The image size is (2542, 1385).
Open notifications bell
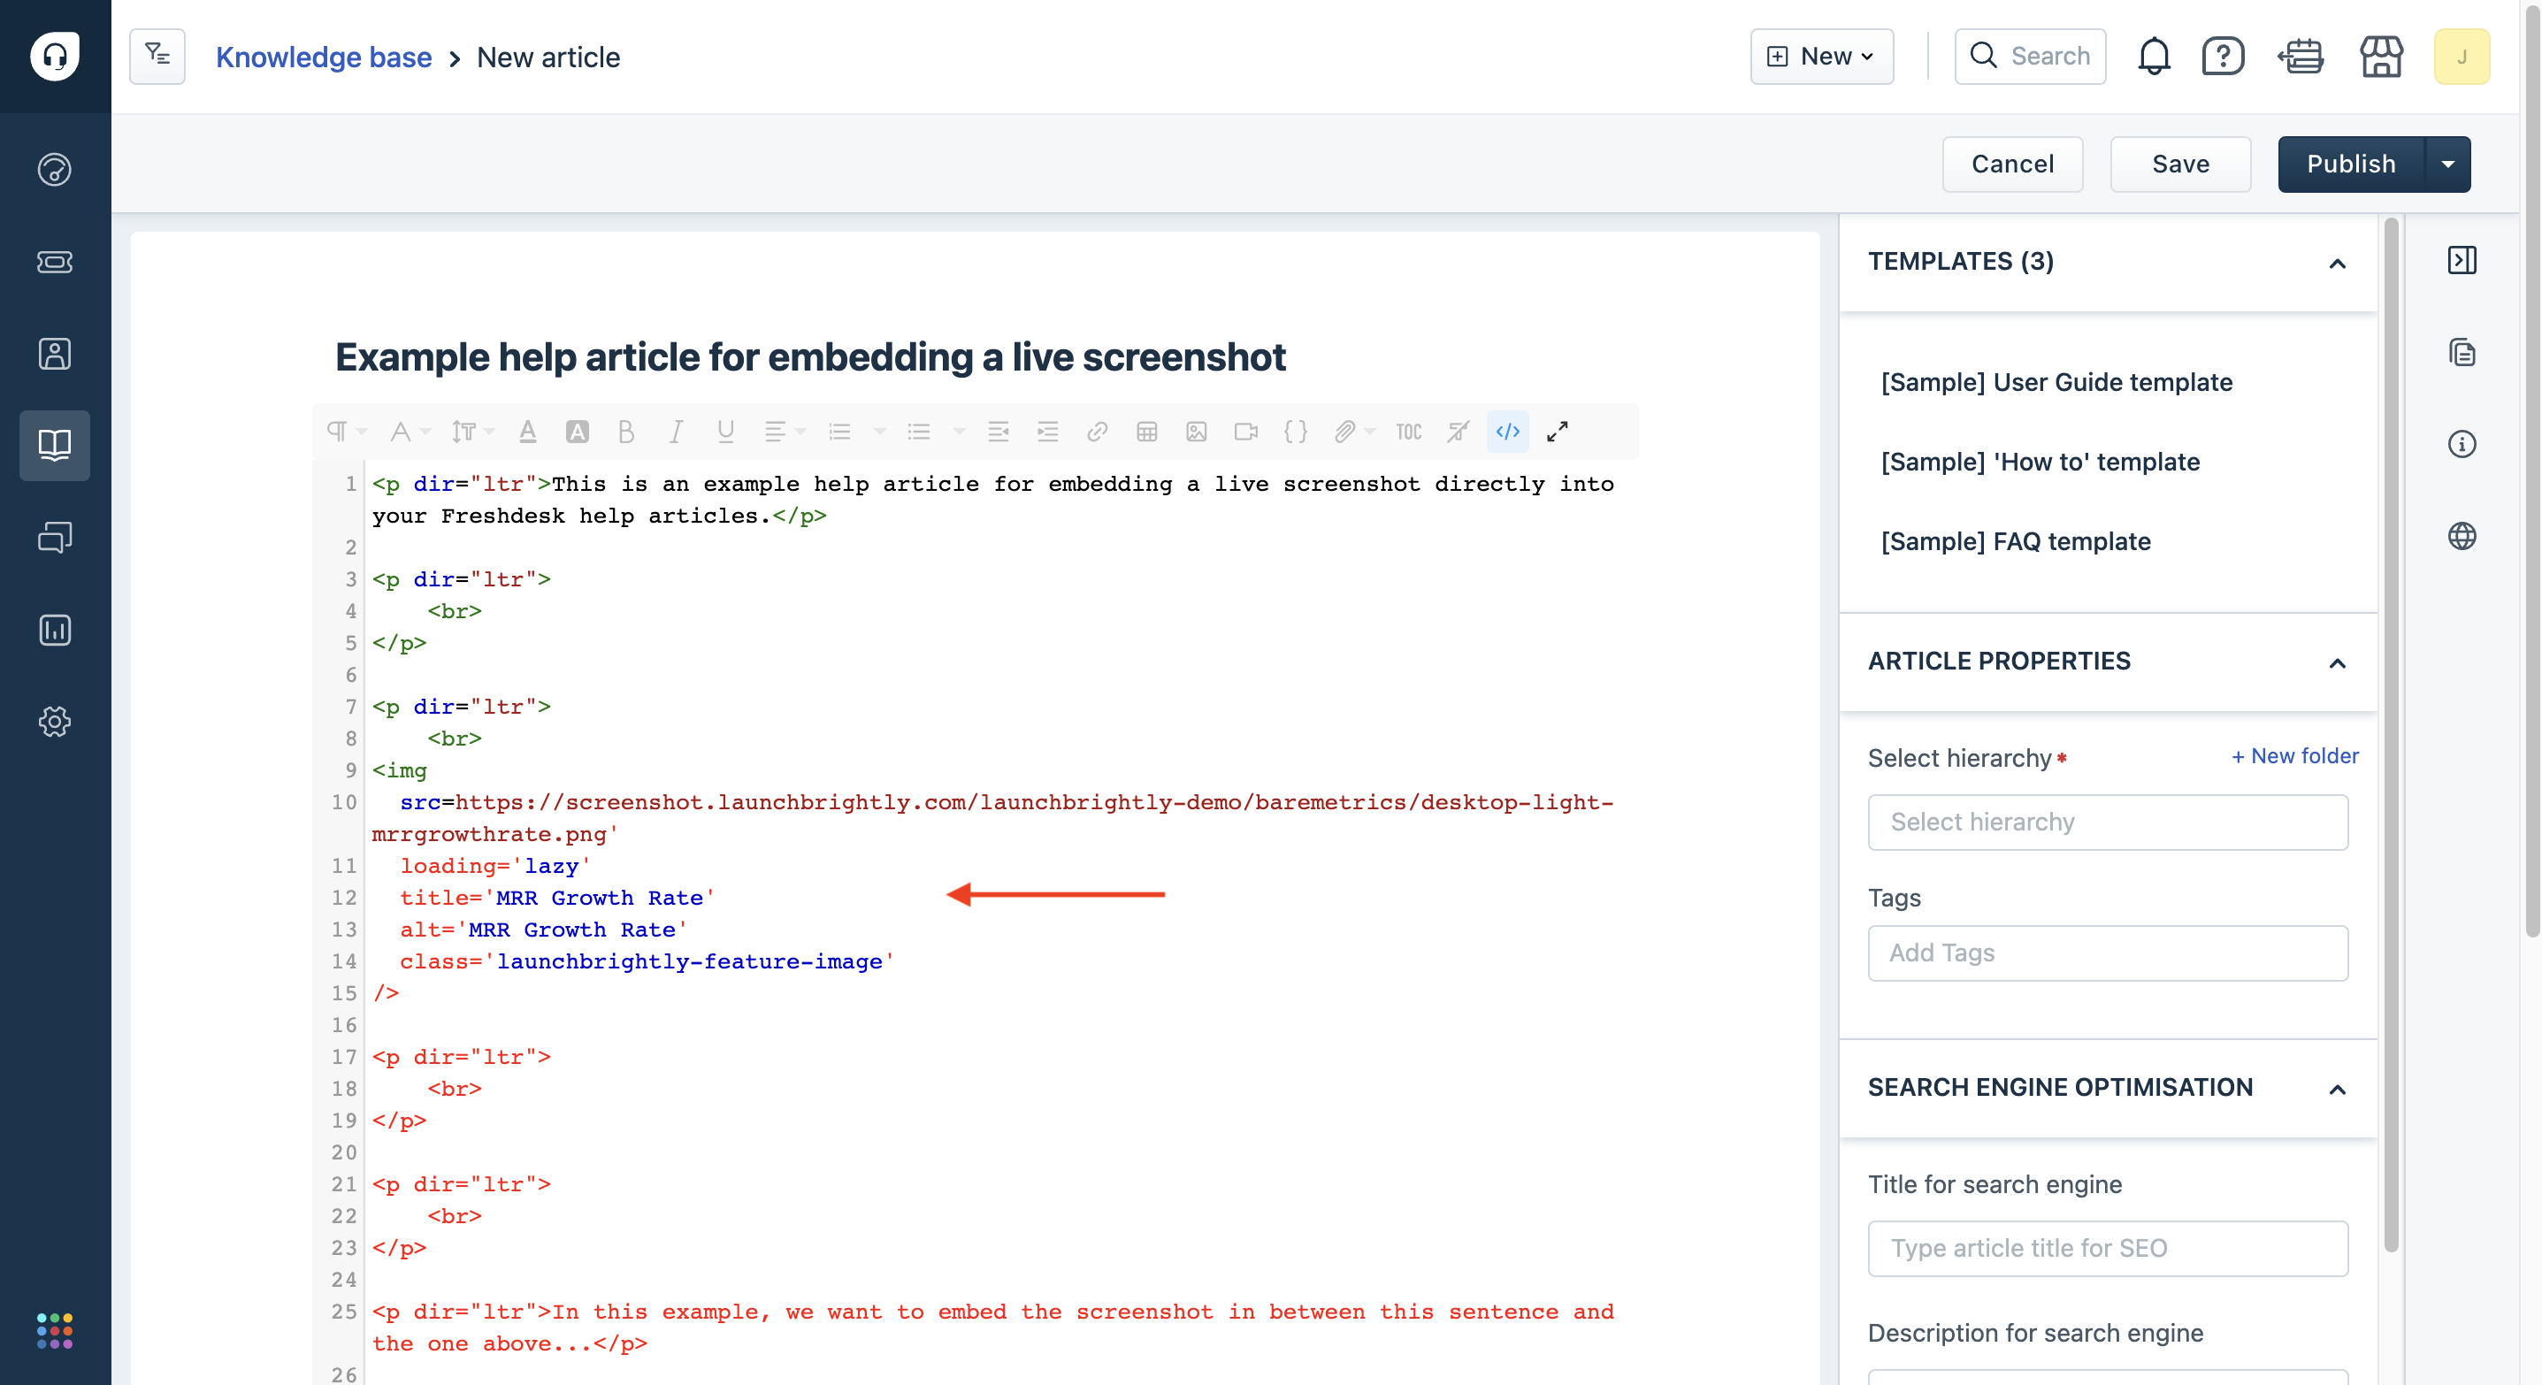coord(2153,57)
